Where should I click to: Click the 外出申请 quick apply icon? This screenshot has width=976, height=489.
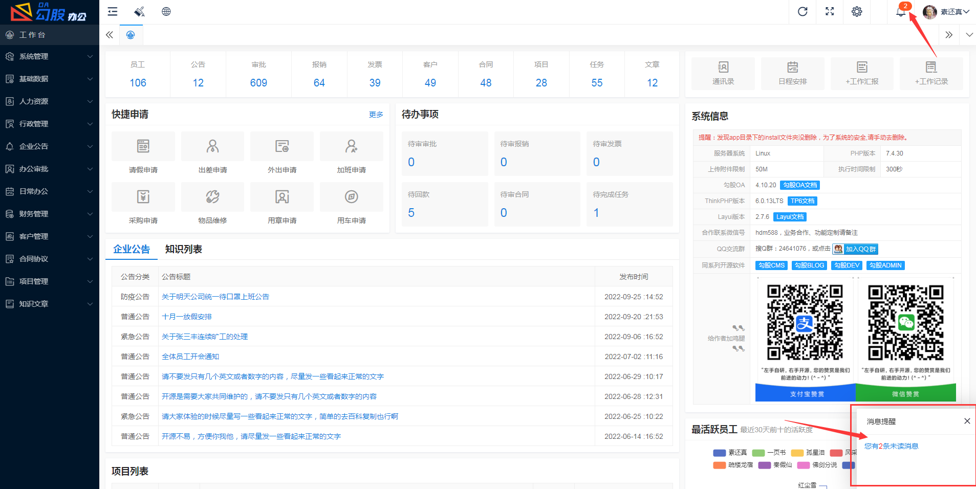(282, 146)
